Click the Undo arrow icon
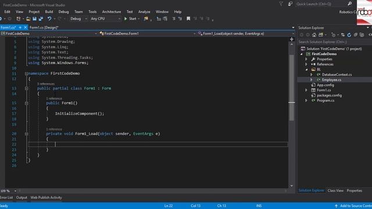The width and height of the screenshot is (372, 209). pos(49,19)
